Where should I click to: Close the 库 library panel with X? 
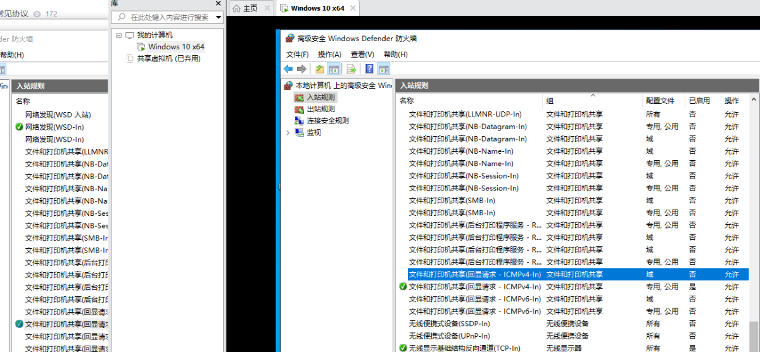pyautogui.click(x=218, y=4)
